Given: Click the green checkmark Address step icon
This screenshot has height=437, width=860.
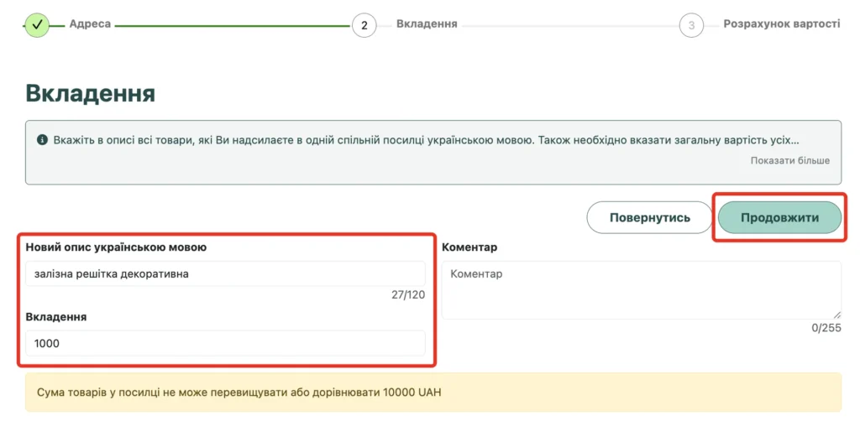Looking at the screenshot, I should 37,24.
